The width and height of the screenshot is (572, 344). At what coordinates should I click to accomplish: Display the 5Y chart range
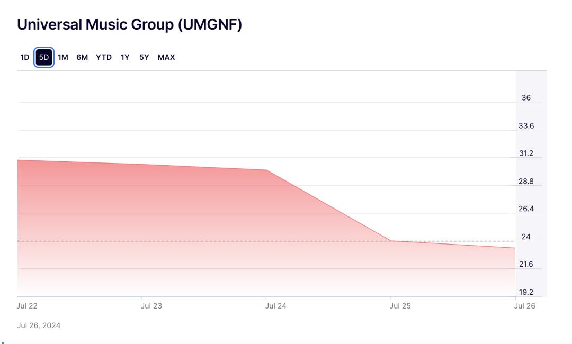coord(144,57)
